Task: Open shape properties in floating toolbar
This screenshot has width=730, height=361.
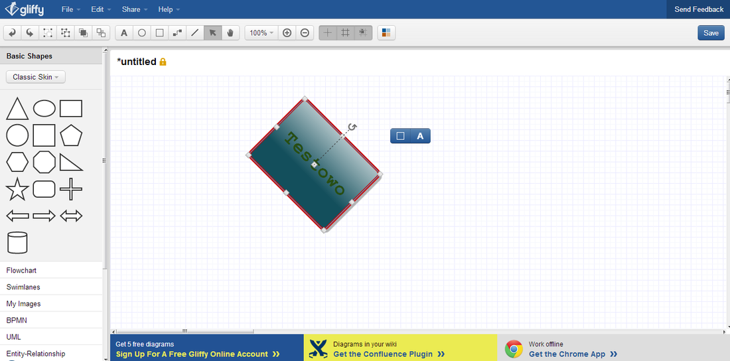Action: [400, 136]
